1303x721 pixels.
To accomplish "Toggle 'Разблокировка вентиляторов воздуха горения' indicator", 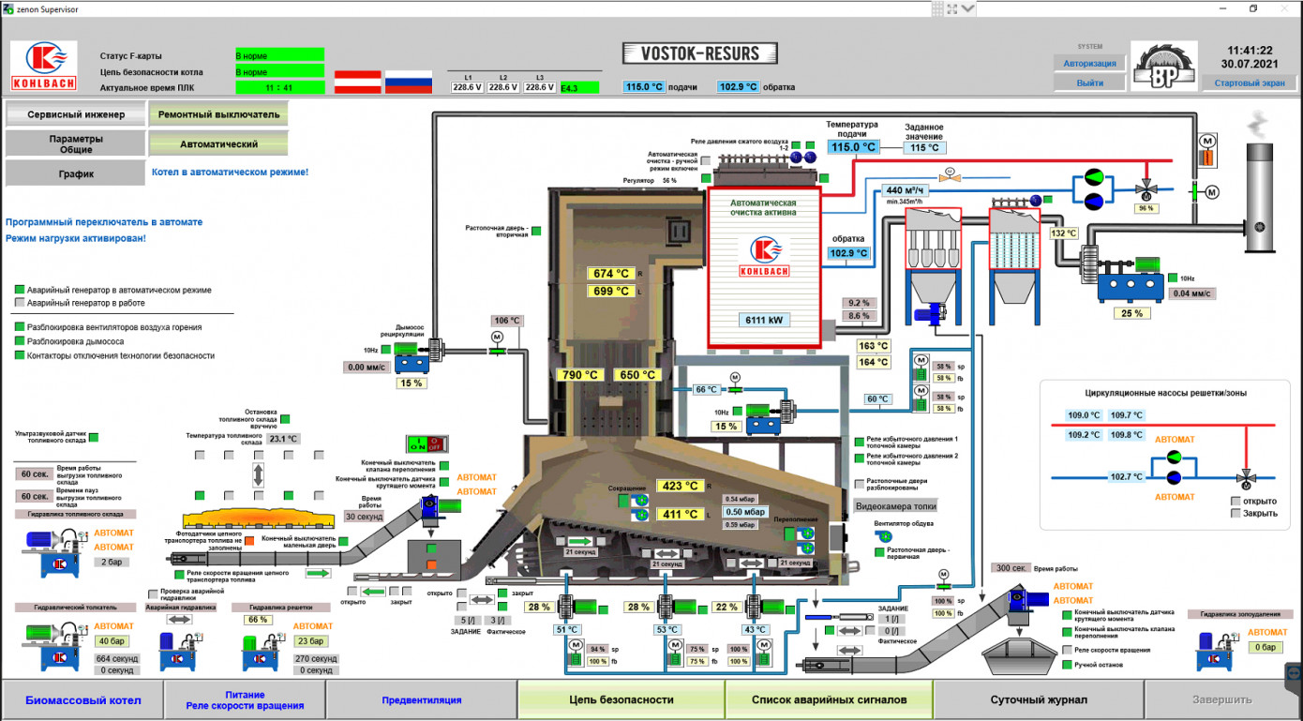I will (x=20, y=327).
